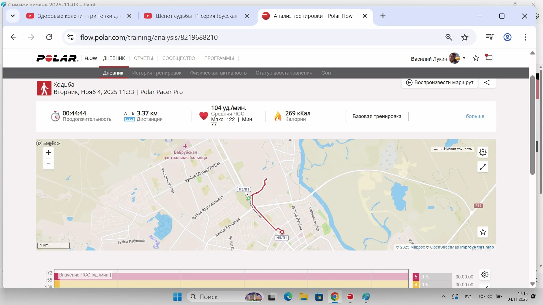543x305 pixels.
Task: Click the map settings gear icon
Action: coord(483,152)
